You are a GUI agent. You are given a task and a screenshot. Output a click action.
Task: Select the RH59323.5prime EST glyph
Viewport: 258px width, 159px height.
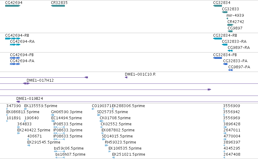[x=107, y=145]
